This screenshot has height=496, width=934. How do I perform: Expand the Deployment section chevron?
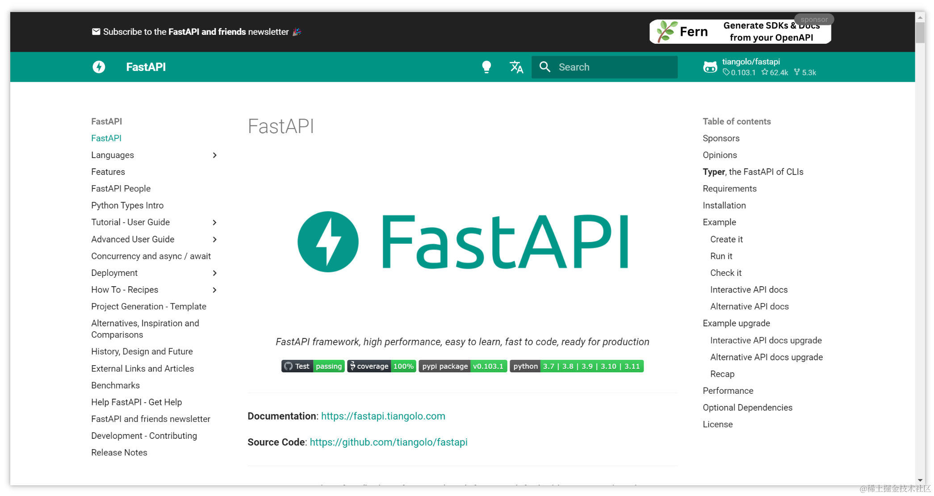(215, 273)
